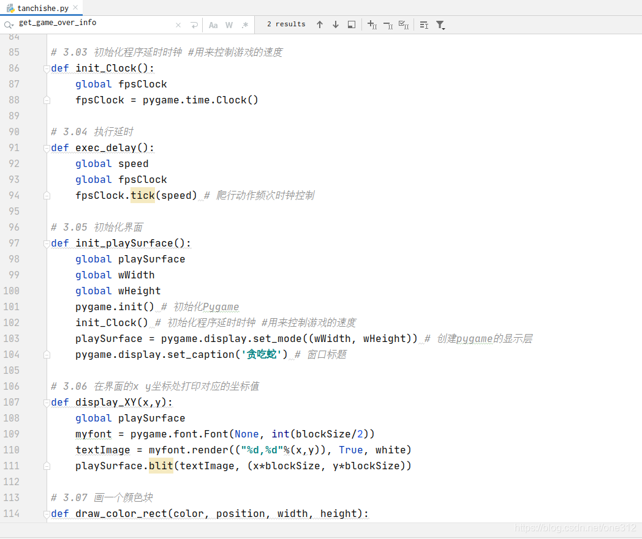Click the highlighted 'tick' method
642x539 pixels.
pos(143,196)
